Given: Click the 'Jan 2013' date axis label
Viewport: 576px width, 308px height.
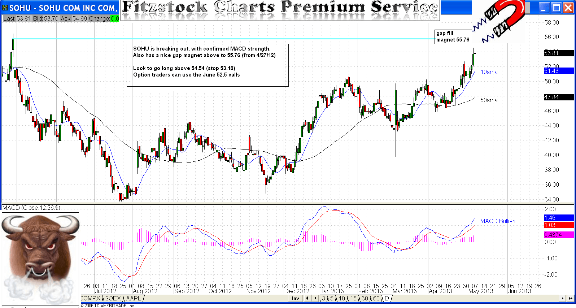Looking at the screenshot, I should tap(332, 291).
